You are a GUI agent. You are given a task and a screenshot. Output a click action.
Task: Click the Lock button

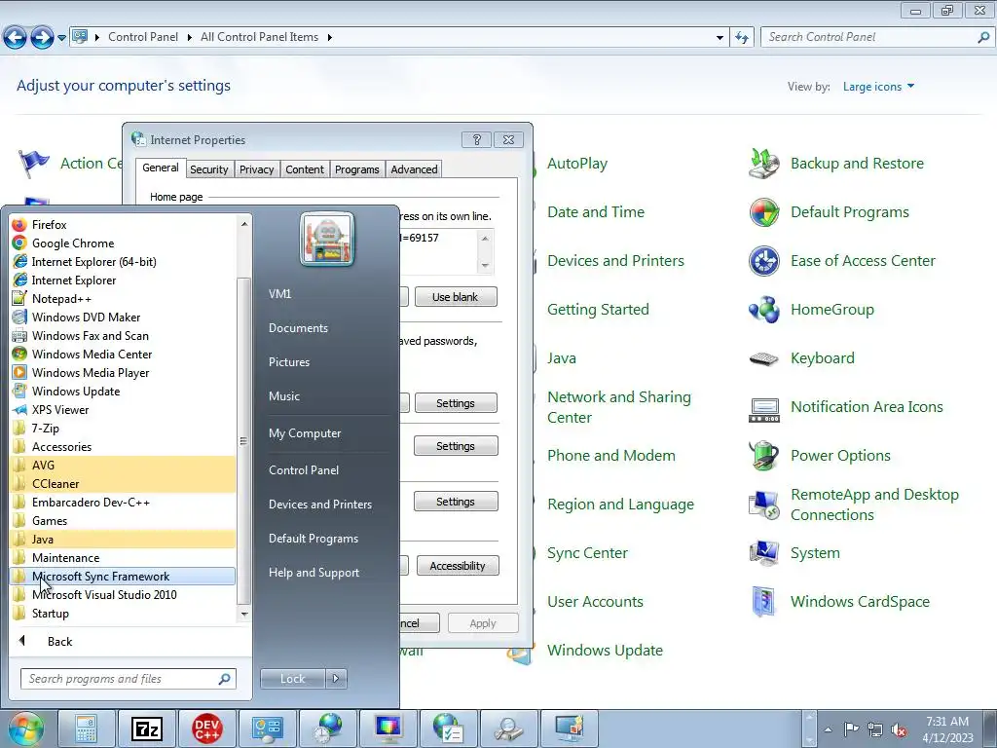coord(292,679)
